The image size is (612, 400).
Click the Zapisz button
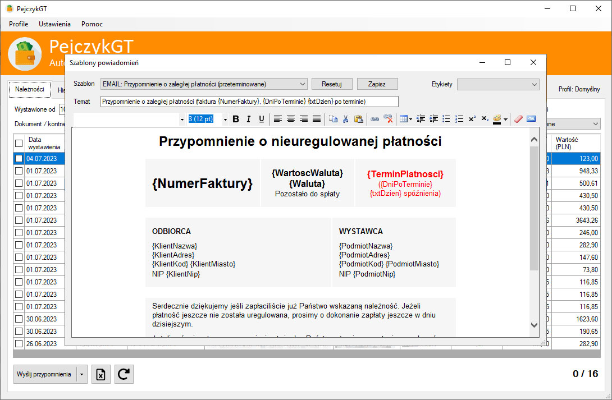pyautogui.click(x=377, y=84)
